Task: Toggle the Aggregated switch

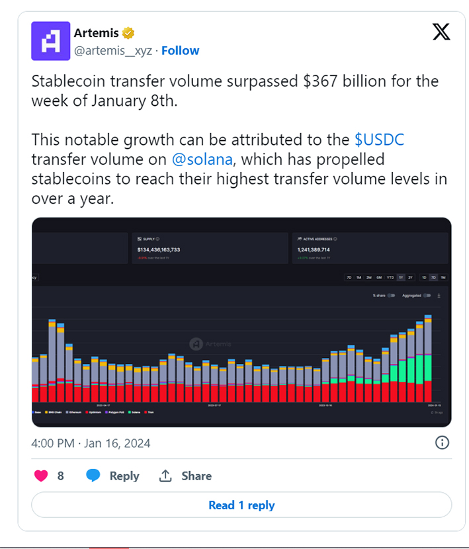Action: [427, 296]
